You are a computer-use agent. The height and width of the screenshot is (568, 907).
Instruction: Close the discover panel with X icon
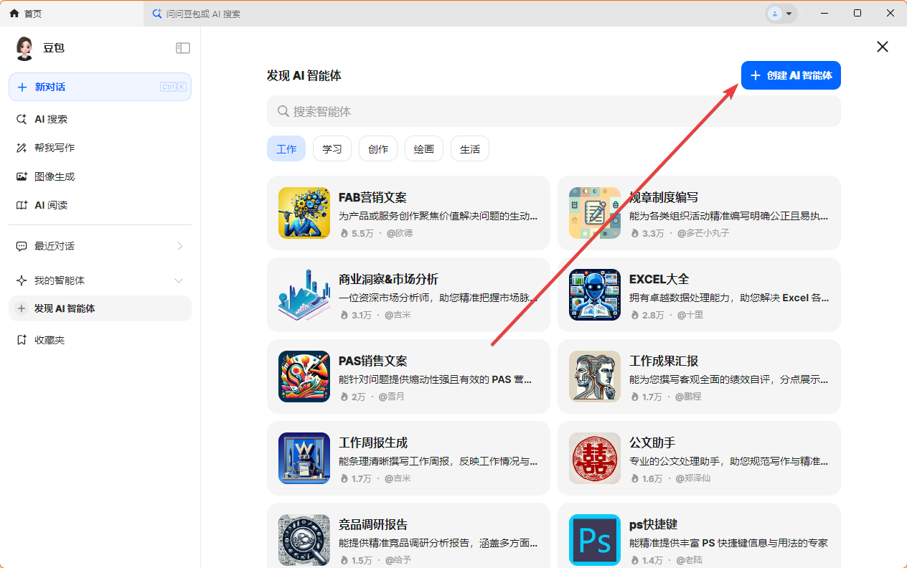(x=883, y=47)
